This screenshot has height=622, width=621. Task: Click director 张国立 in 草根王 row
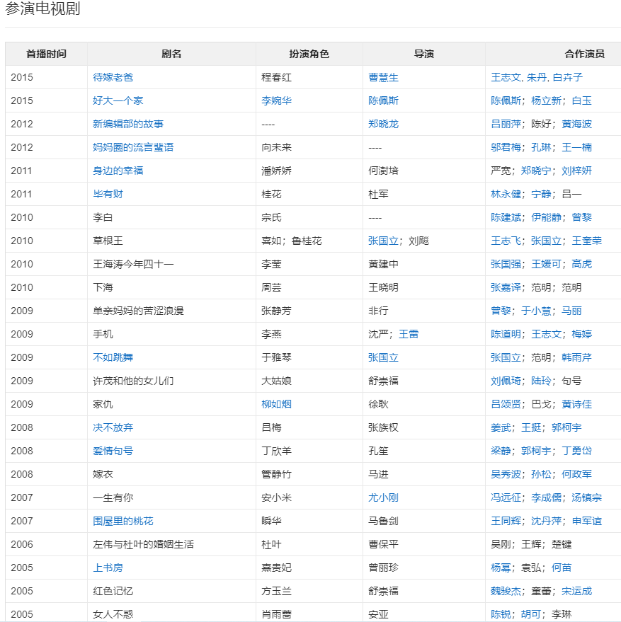383,241
